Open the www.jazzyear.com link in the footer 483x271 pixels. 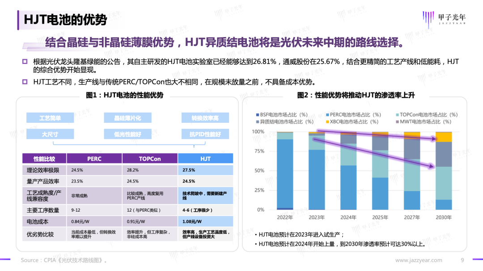point(419,260)
